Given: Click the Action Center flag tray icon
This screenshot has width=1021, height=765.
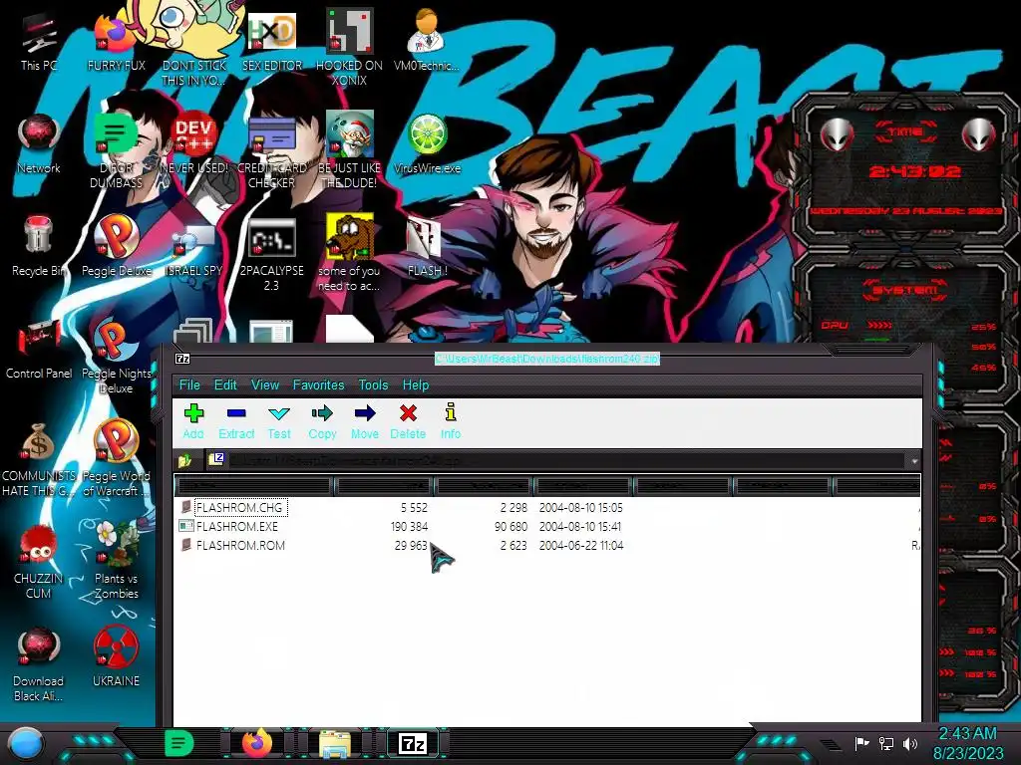Looking at the screenshot, I should [861, 743].
